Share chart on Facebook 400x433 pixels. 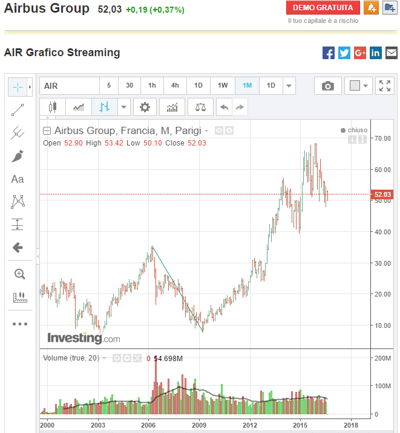coord(329,53)
